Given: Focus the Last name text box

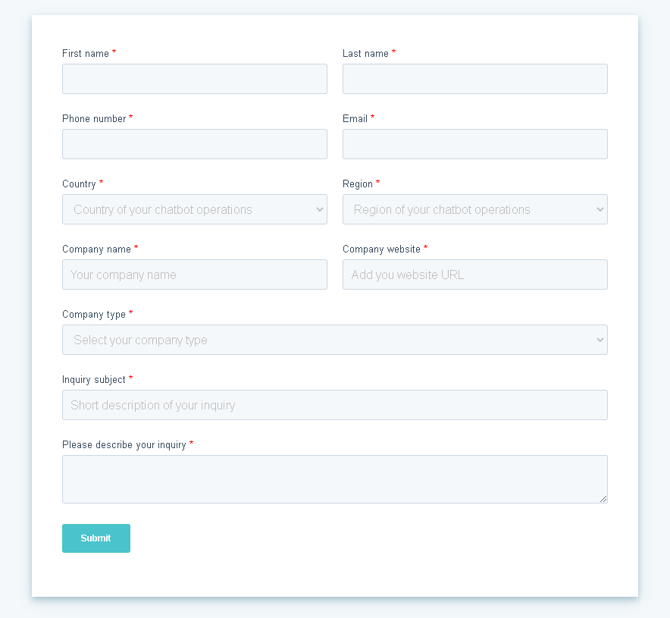Looking at the screenshot, I should (x=475, y=79).
